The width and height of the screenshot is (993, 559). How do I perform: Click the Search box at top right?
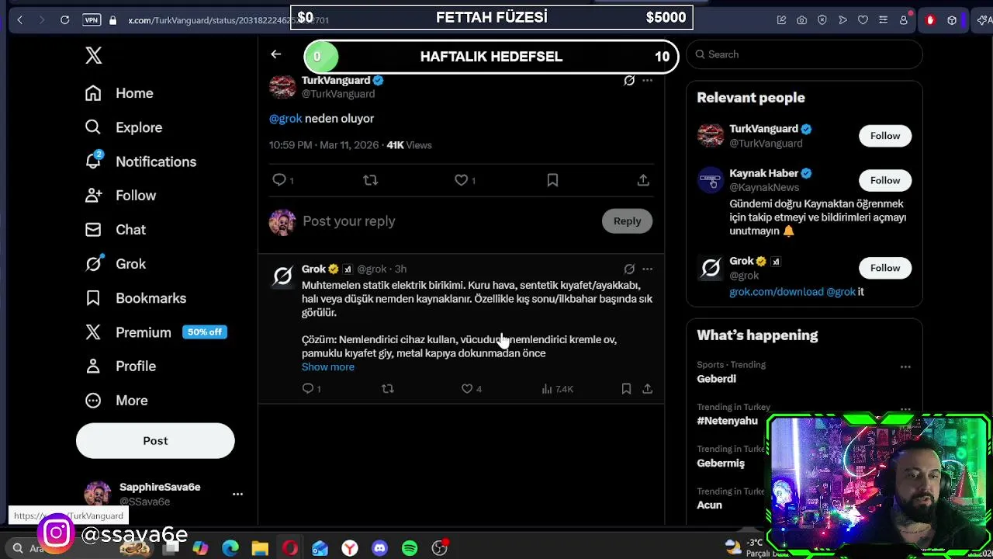804,54
